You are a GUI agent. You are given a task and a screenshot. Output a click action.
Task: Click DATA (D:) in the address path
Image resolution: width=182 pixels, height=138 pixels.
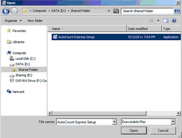point(58,11)
